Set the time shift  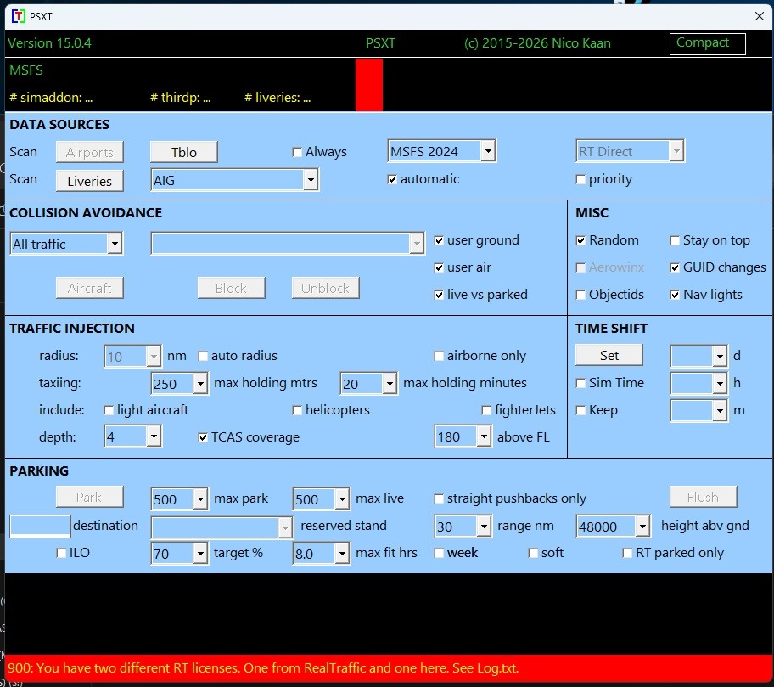pos(609,355)
